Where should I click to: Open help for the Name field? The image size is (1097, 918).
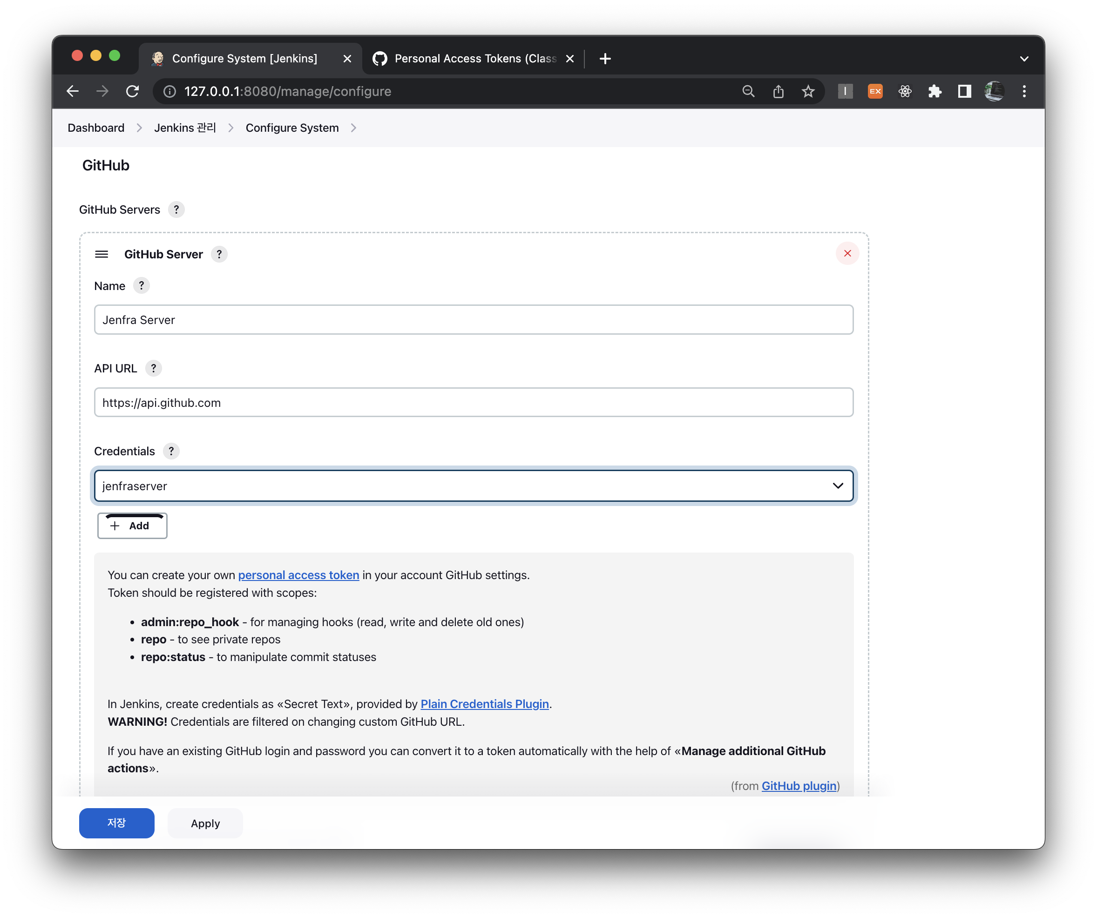(x=141, y=286)
